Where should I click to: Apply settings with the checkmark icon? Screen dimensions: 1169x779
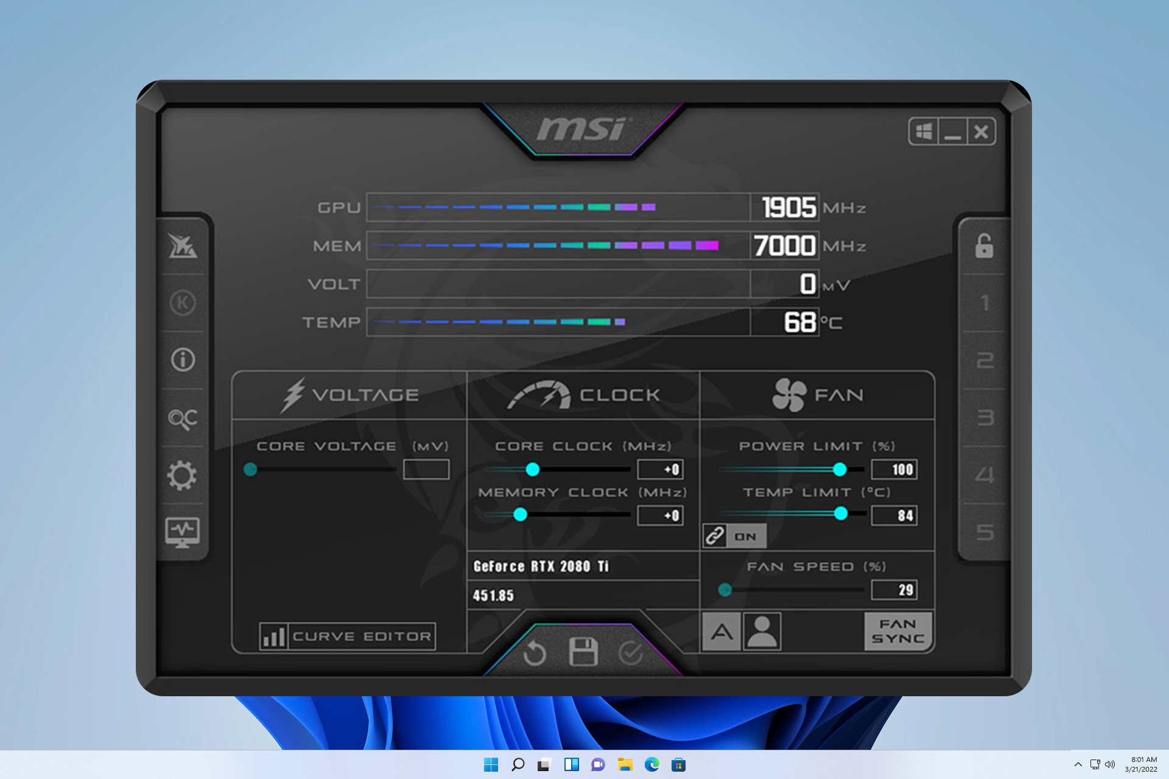631,654
